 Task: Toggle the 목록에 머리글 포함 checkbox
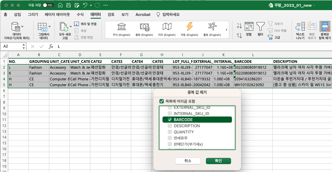tap(162, 101)
